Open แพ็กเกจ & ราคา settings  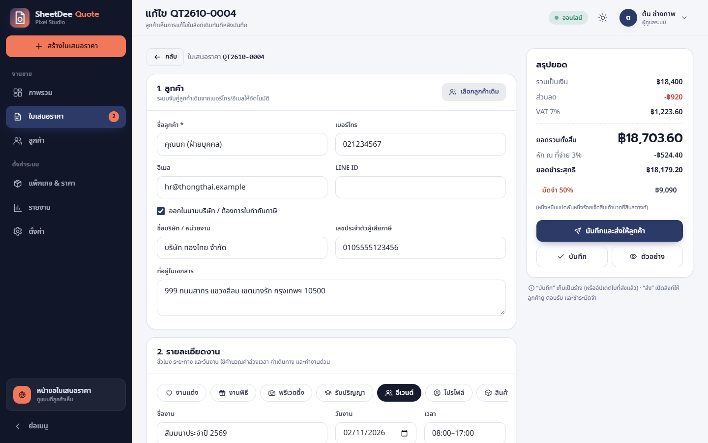[66, 183]
